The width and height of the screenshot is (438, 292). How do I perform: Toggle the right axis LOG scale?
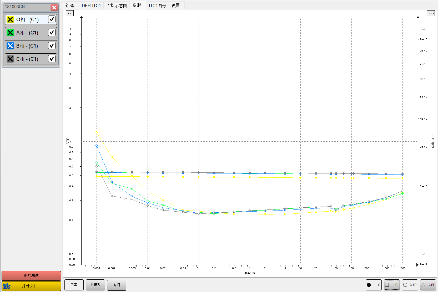430,13
